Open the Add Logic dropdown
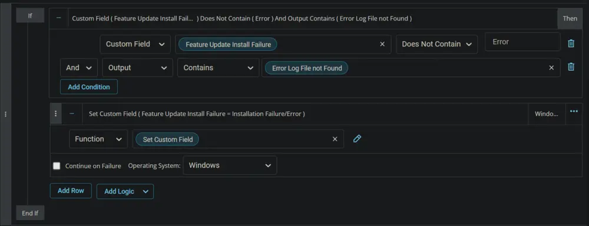 [x=125, y=191]
